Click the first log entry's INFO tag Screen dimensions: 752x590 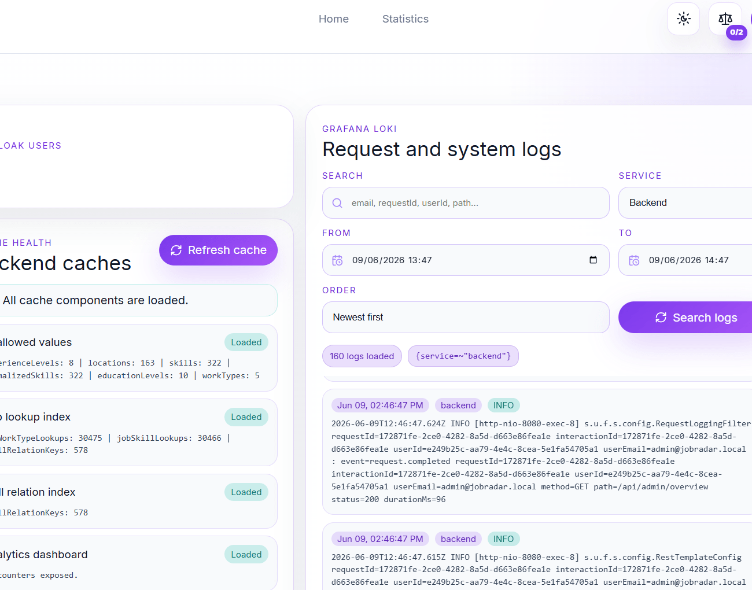[503, 405]
